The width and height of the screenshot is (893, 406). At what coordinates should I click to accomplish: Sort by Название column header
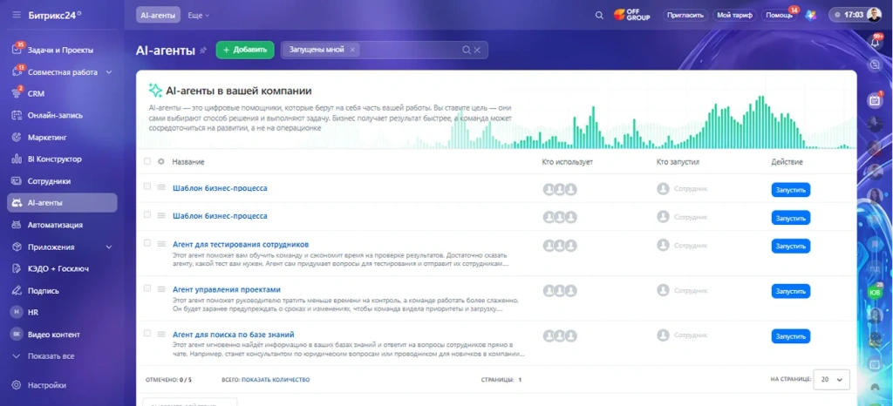pyautogui.click(x=188, y=162)
